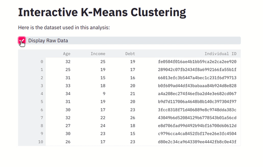Image resolution: width=263 pixels, height=167 pixels.
Task: Select row index 10 cell
Action: [x=32, y=142]
